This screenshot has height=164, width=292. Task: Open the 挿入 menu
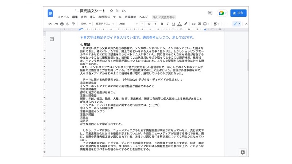point(92,17)
